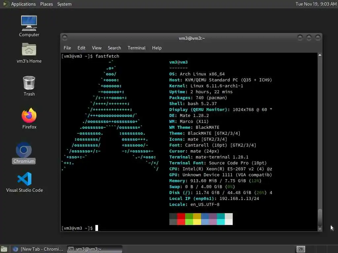The height and width of the screenshot is (253, 338).
Task: Click the 'Host: KVM/QEMU Standard PC' line
Action: 220,80
